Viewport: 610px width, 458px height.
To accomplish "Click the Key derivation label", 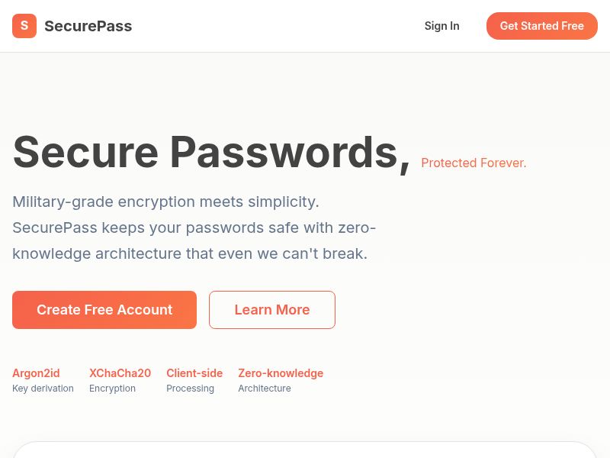I will pyautogui.click(x=43, y=389).
